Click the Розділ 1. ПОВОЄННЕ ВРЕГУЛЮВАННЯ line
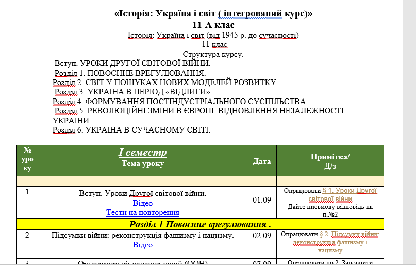Image resolution: width=416 pixels, height=265 pixels. click(130, 73)
